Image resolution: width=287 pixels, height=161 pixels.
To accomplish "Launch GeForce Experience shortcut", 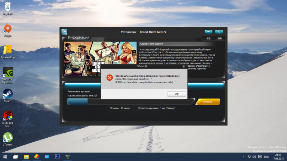I will tap(8, 75).
